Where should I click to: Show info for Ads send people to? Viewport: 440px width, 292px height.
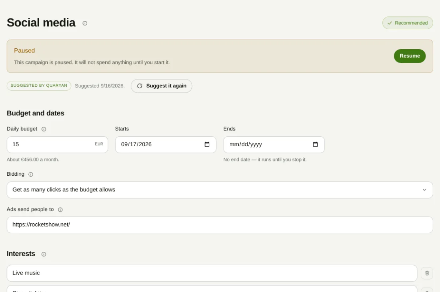pyautogui.click(x=60, y=210)
